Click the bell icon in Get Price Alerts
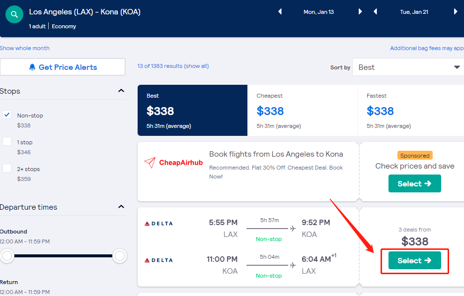The image size is (464, 296). pos(32,67)
